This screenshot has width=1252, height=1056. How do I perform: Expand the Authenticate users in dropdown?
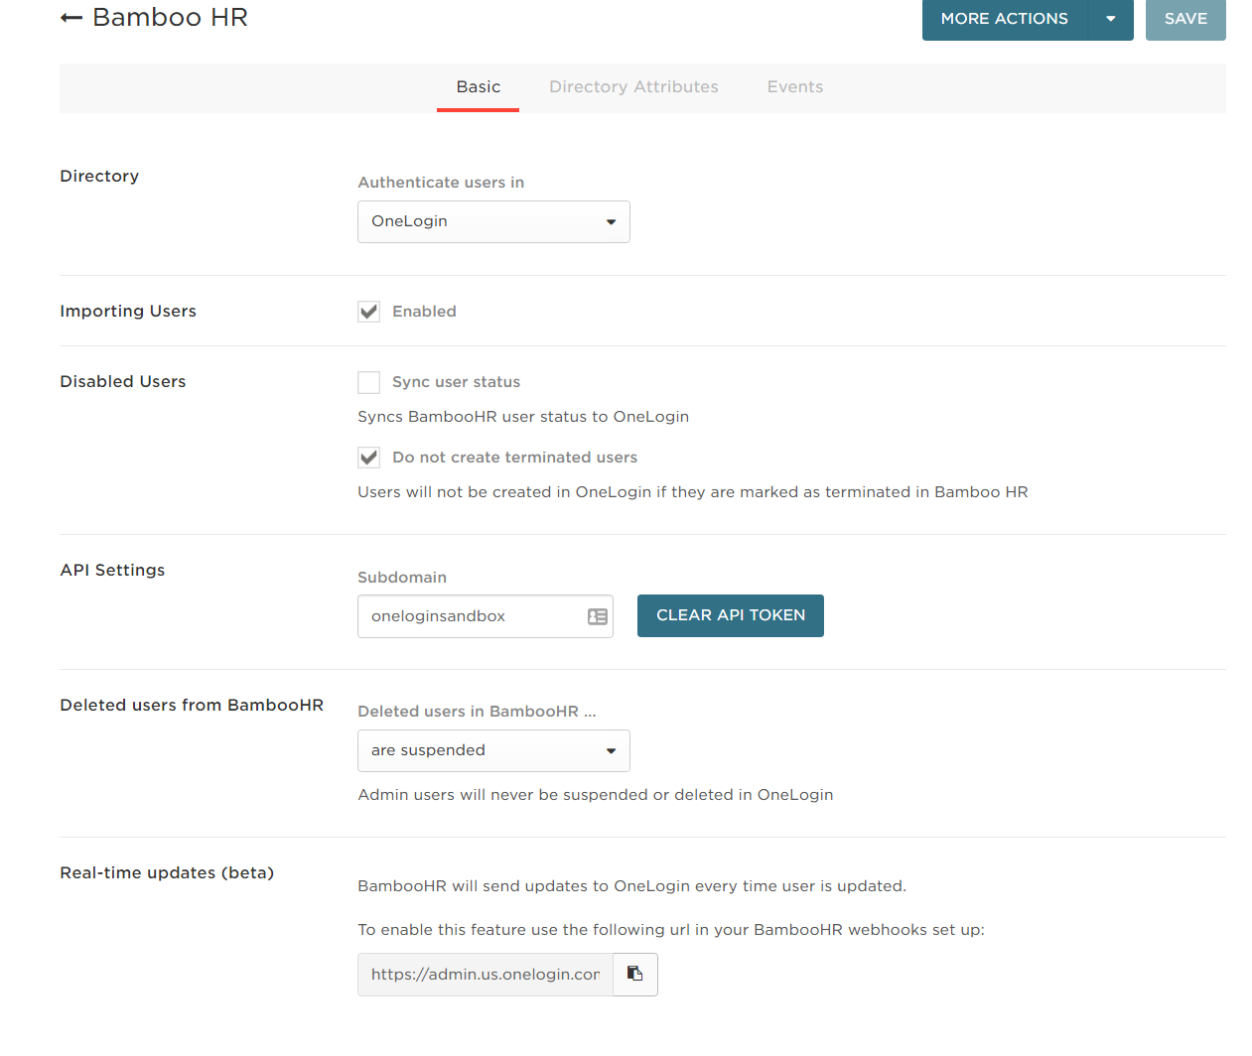click(493, 221)
